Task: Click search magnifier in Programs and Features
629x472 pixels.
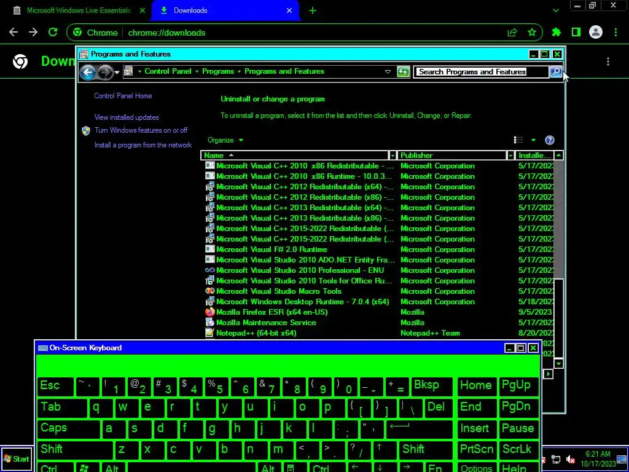Action: coord(556,71)
